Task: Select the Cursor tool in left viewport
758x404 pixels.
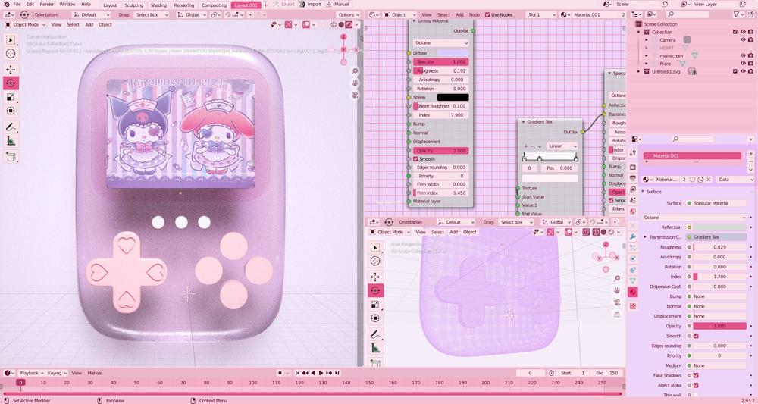Action: click(11, 53)
